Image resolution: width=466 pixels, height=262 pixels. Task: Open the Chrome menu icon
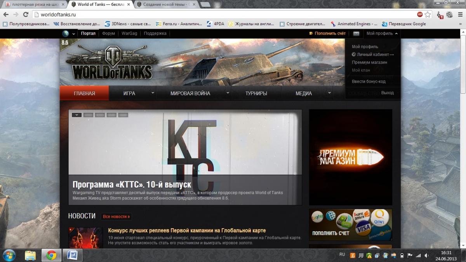(459, 15)
